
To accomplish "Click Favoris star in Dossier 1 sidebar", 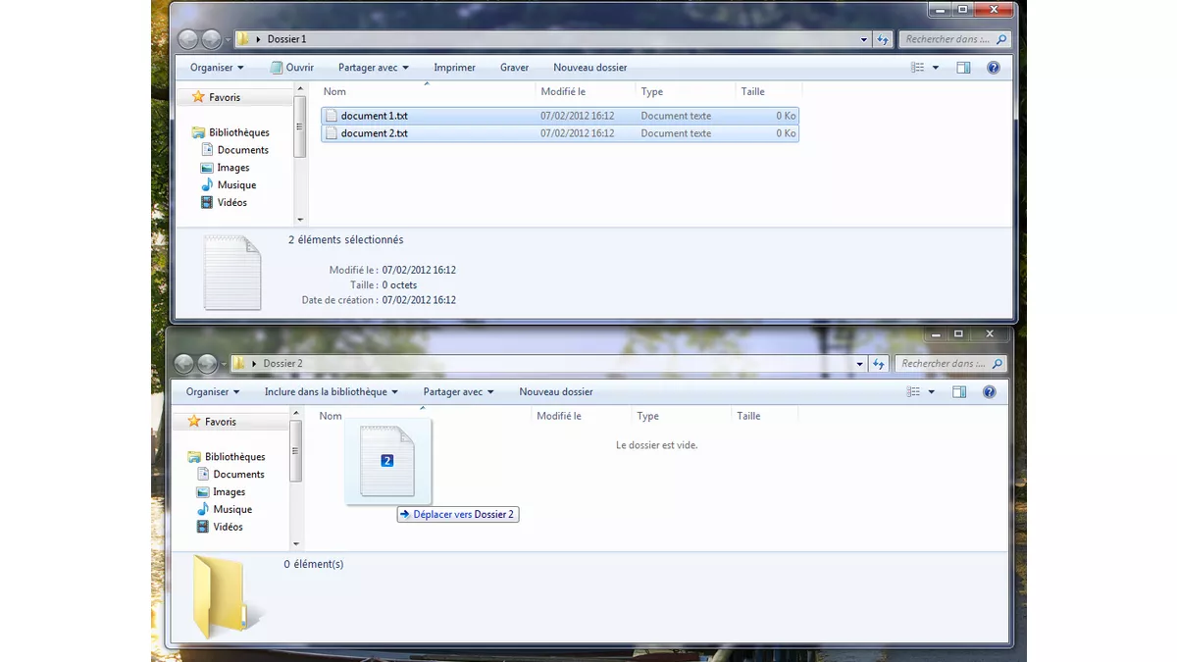I will pos(199,97).
